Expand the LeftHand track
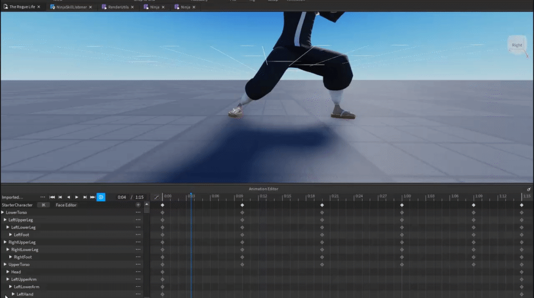Image resolution: width=534 pixels, height=298 pixels. click(x=13, y=294)
